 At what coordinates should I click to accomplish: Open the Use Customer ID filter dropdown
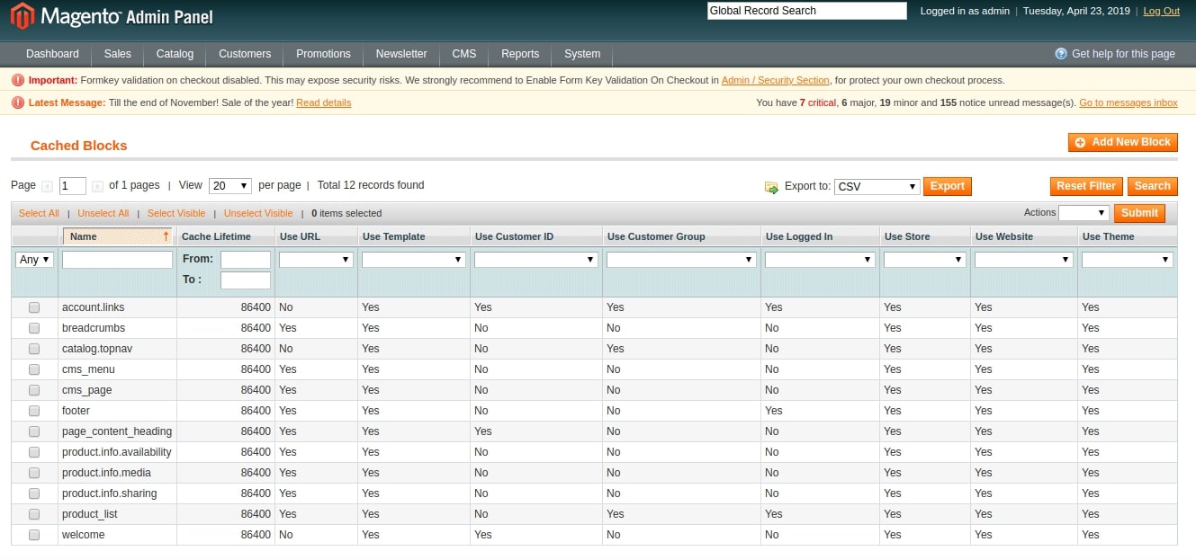tap(536, 260)
